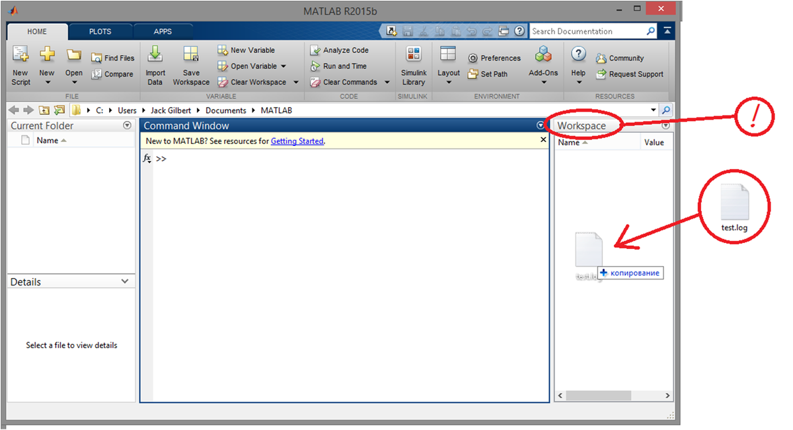Expand the Add-Ons dropdown arrow
The image size is (793, 430).
tap(544, 83)
